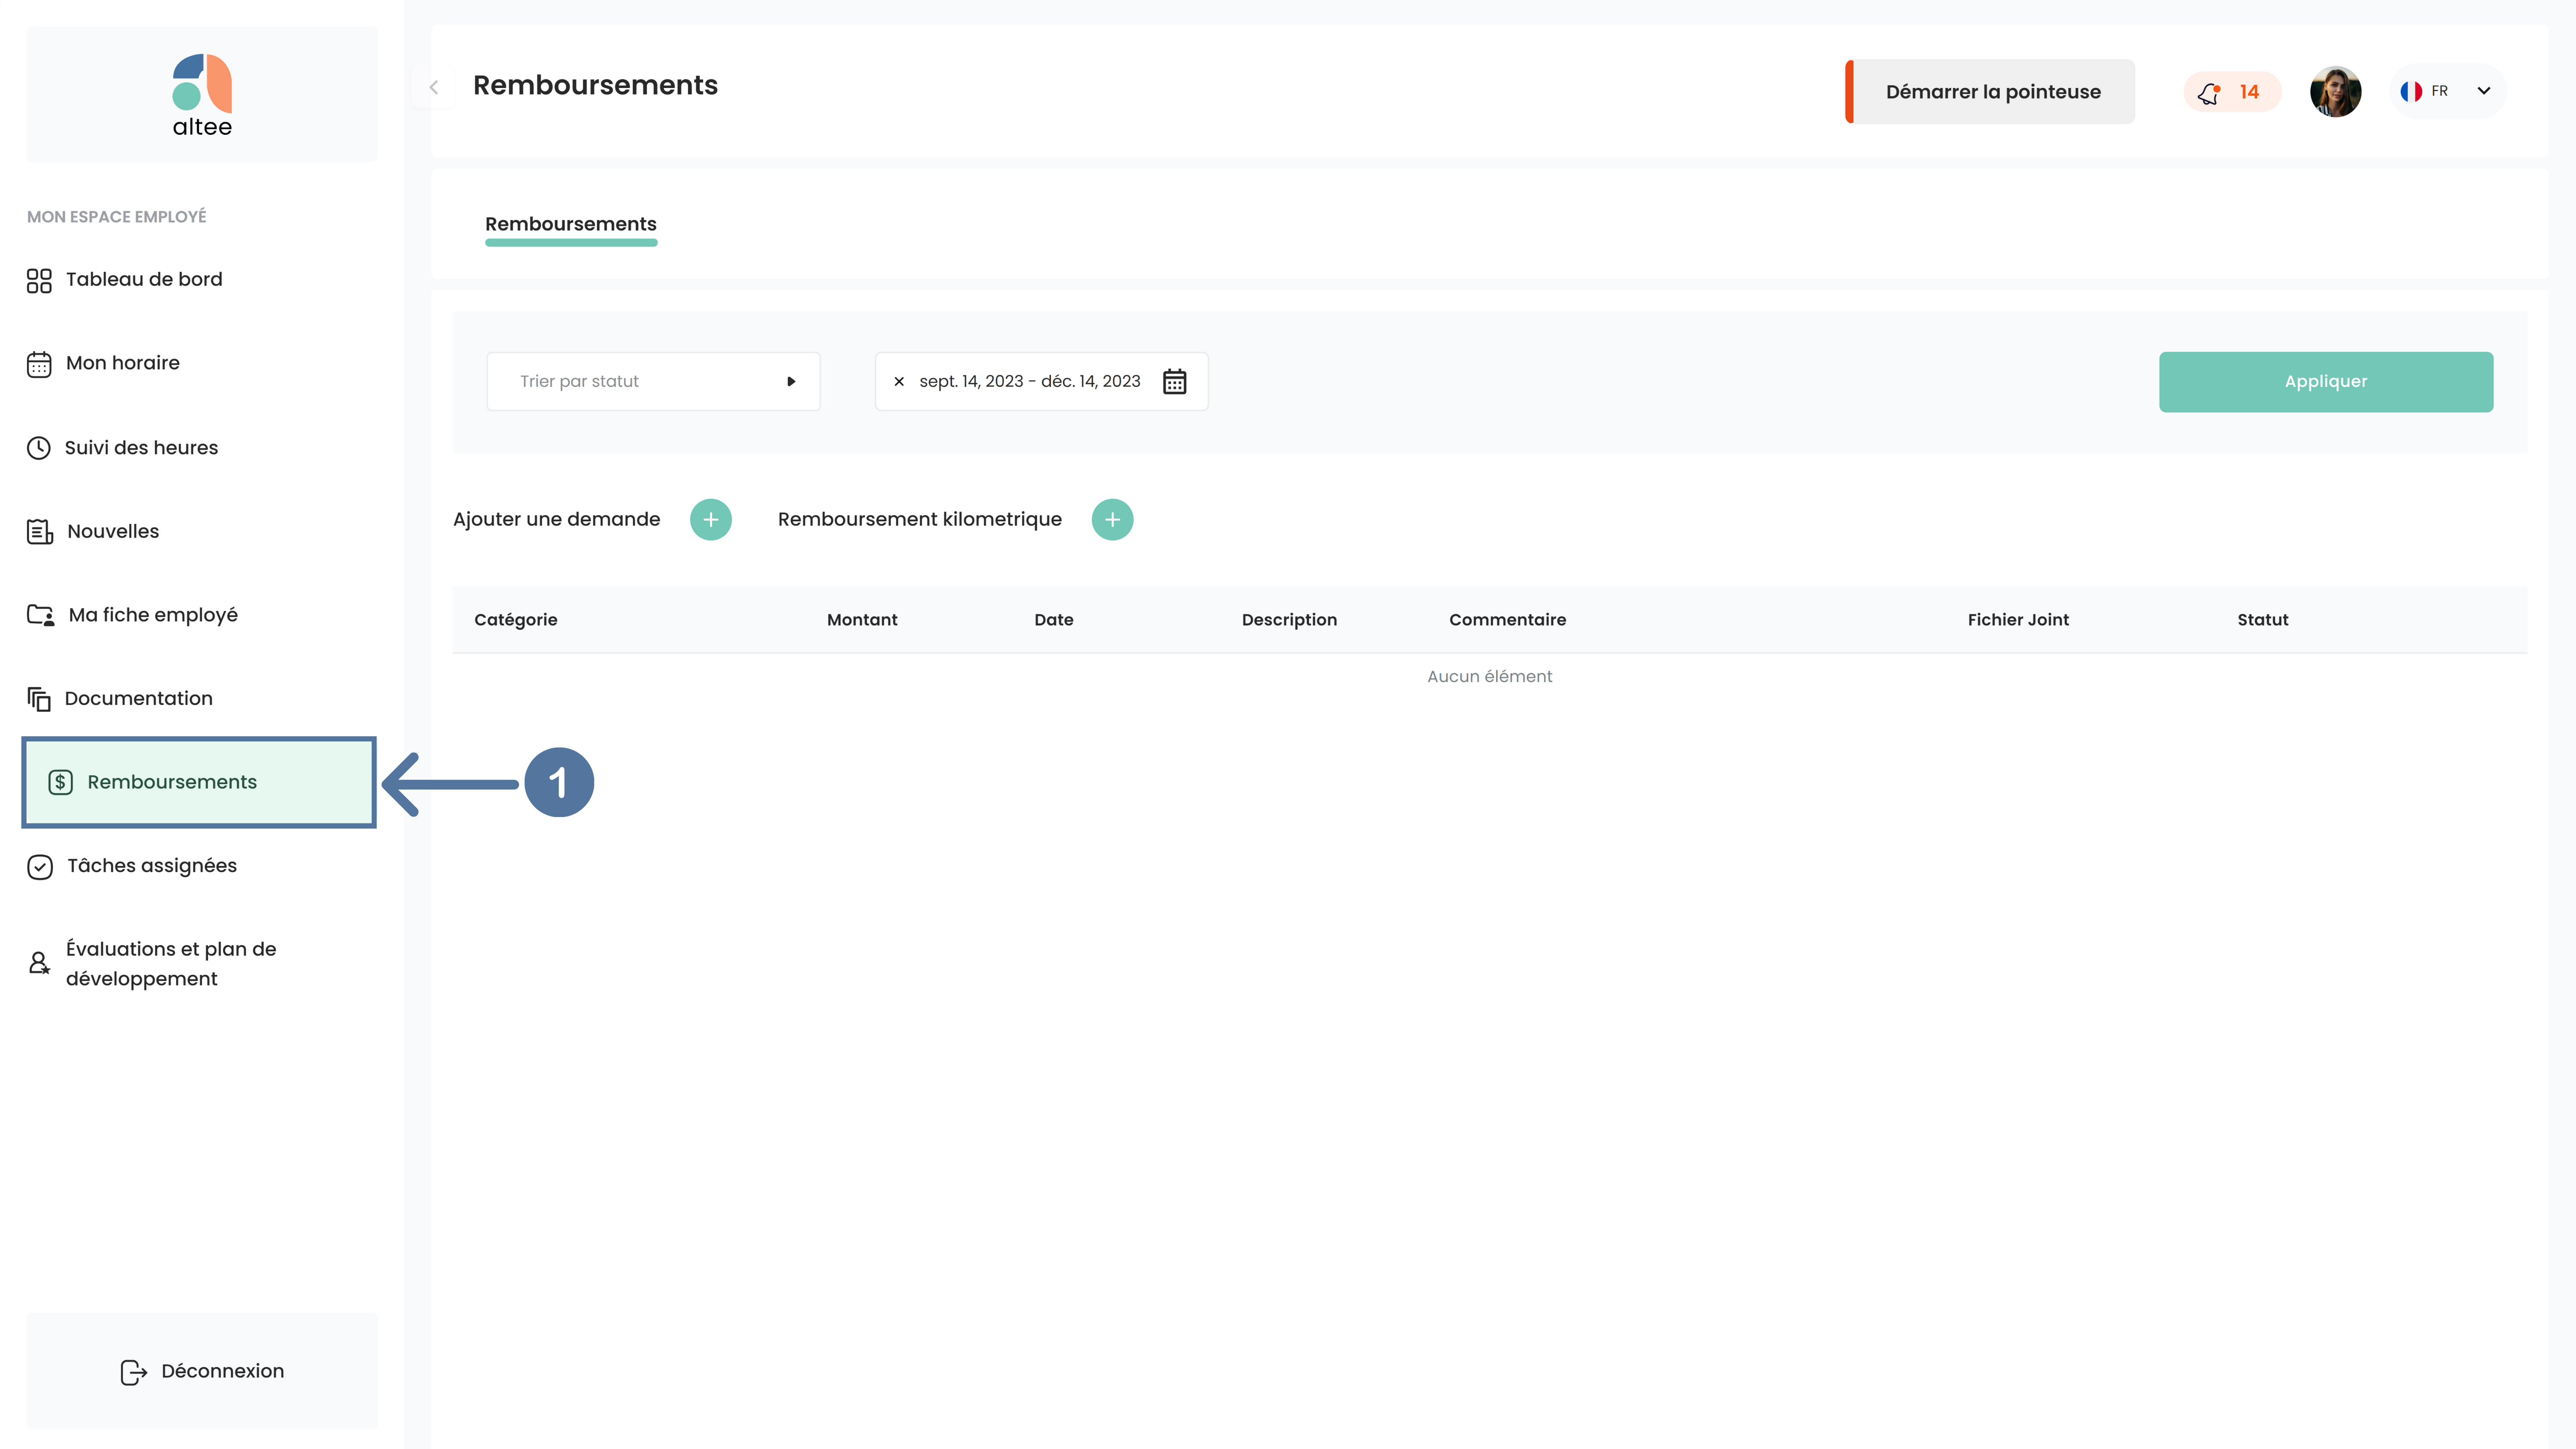
Task: Click the Mon horaire calendar icon
Action: pyautogui.click(x=39, y=364)
